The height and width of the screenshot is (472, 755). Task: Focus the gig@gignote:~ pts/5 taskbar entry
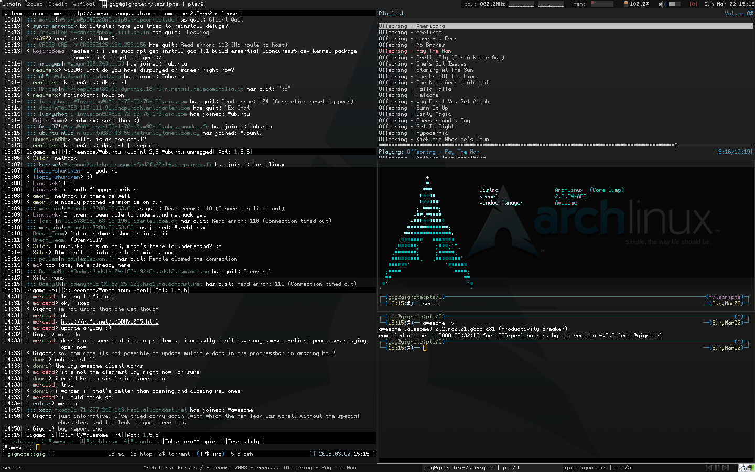click(598, 467)
